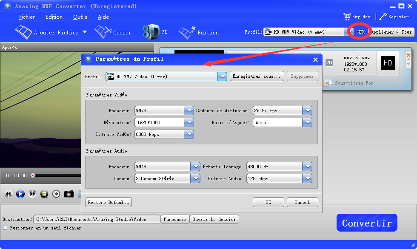
Task: Open the Fichier menu
Action: coord(27,17)
